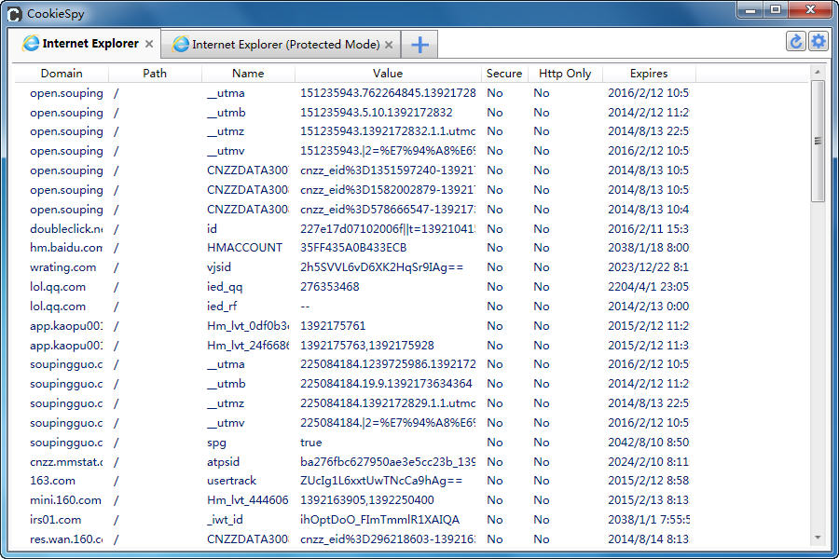Click scrollbar up arrow

[817, 72]
